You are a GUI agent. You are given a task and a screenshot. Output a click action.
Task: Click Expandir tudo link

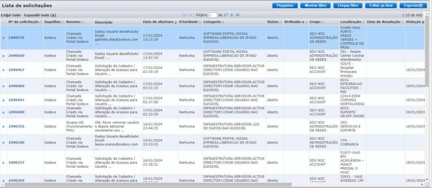pos(40,15)
